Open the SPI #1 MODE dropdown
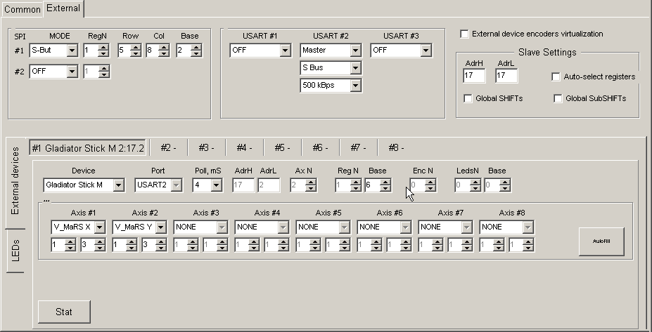This screenshot has height=332, width=652. point(72,51)
